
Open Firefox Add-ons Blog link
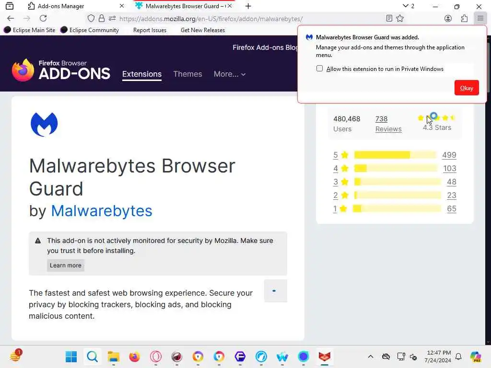tap(265, 47)
